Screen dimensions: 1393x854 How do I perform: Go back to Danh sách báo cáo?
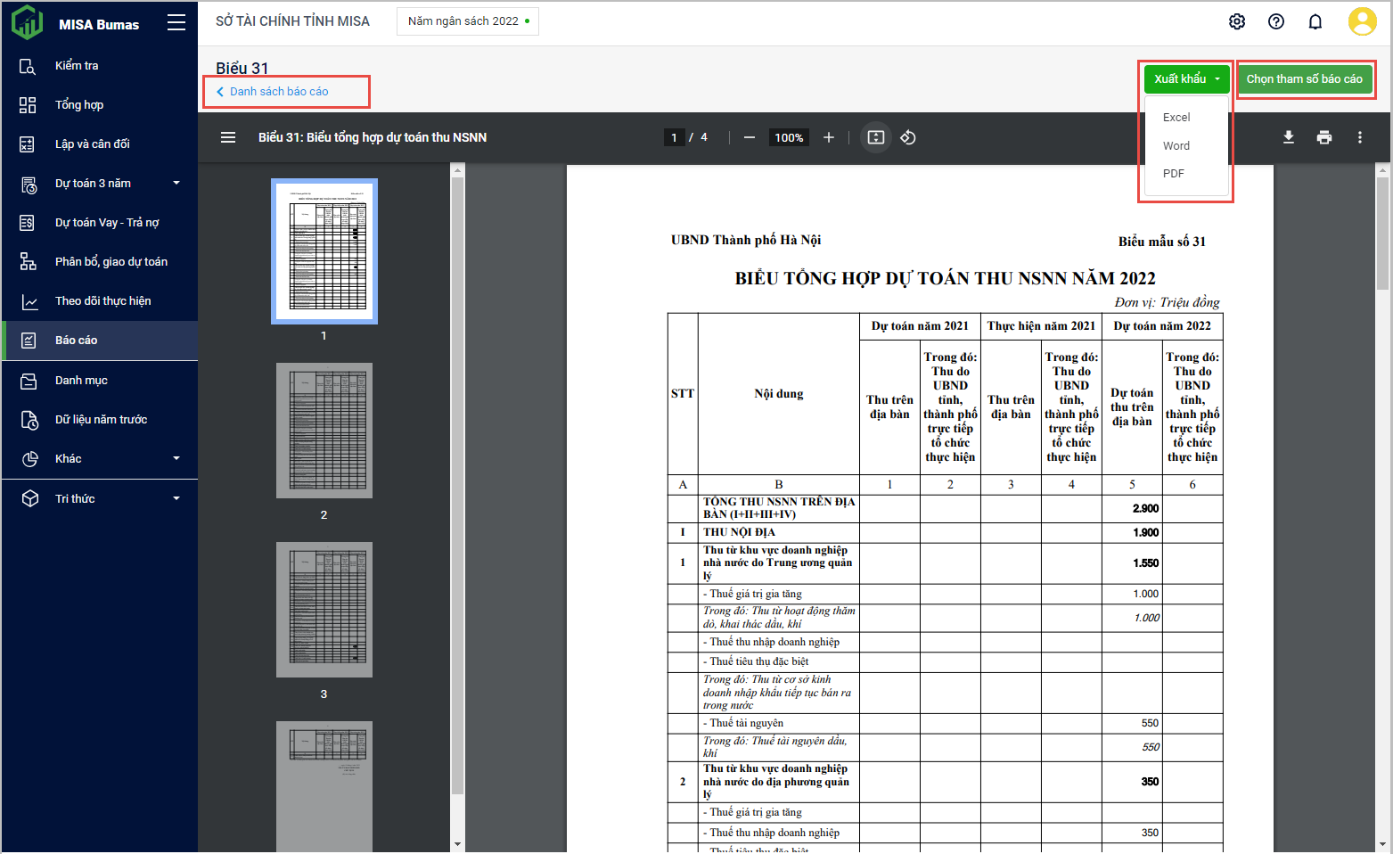coord(278,92)
